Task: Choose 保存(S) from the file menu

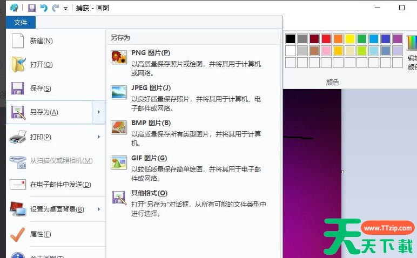Action: point(56,88)
